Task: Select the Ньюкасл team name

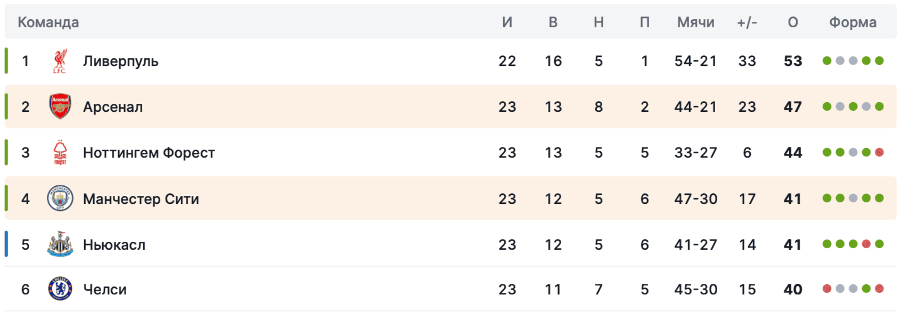Action: tap(114, 244)
